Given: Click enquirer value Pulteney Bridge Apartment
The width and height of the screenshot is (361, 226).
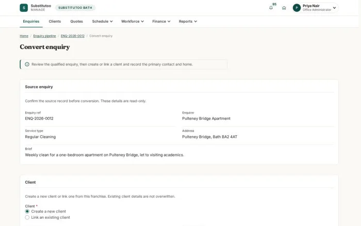Looking at the screenshot, I should click(206, 118).
